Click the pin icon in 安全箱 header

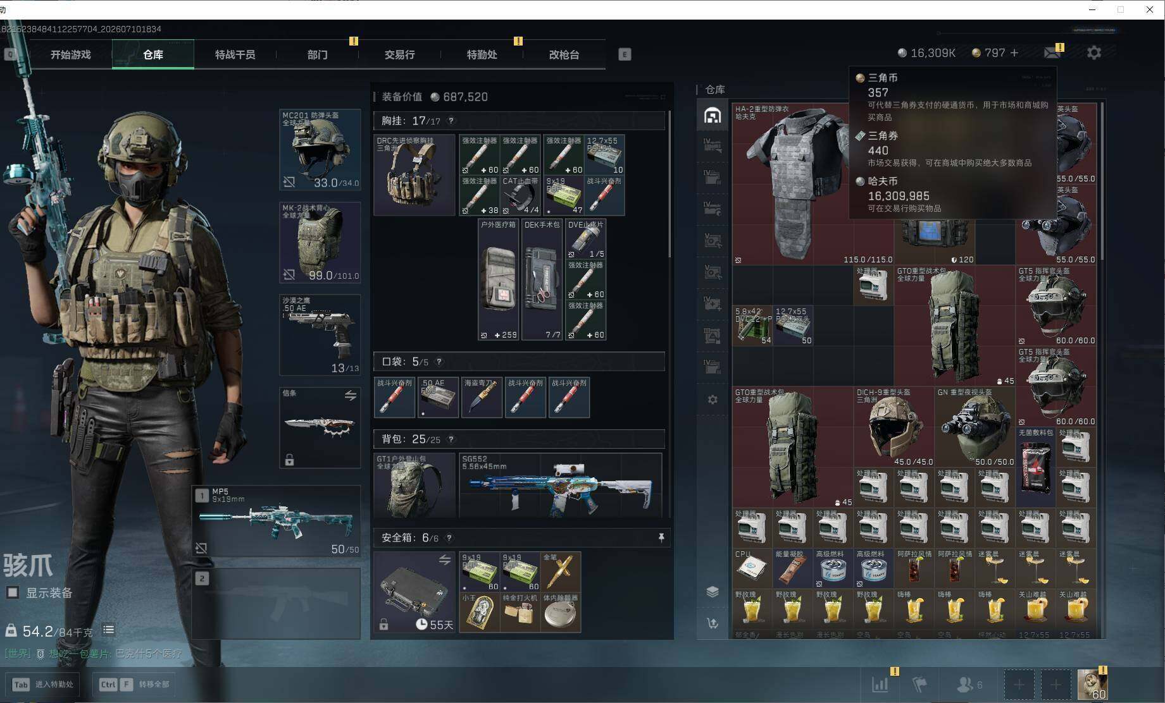pyautogui.click(x=661, y=537)
